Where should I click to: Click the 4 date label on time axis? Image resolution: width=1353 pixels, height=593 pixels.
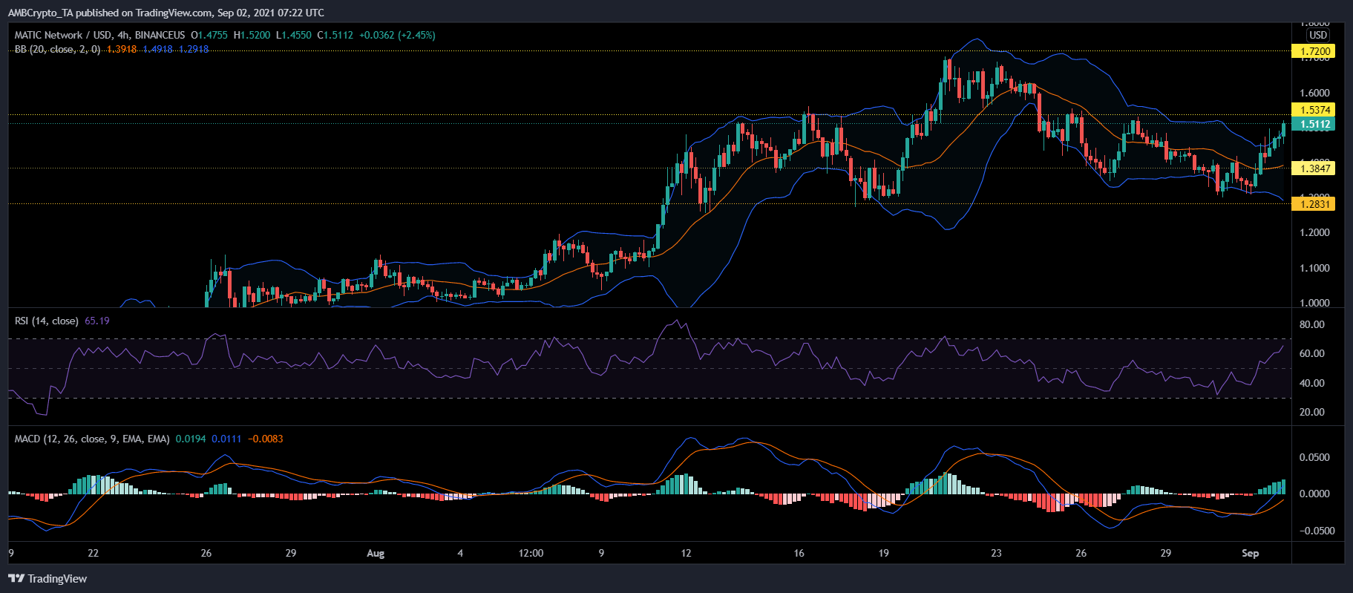460,553
